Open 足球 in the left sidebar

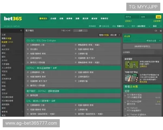(x=4, y=46)
